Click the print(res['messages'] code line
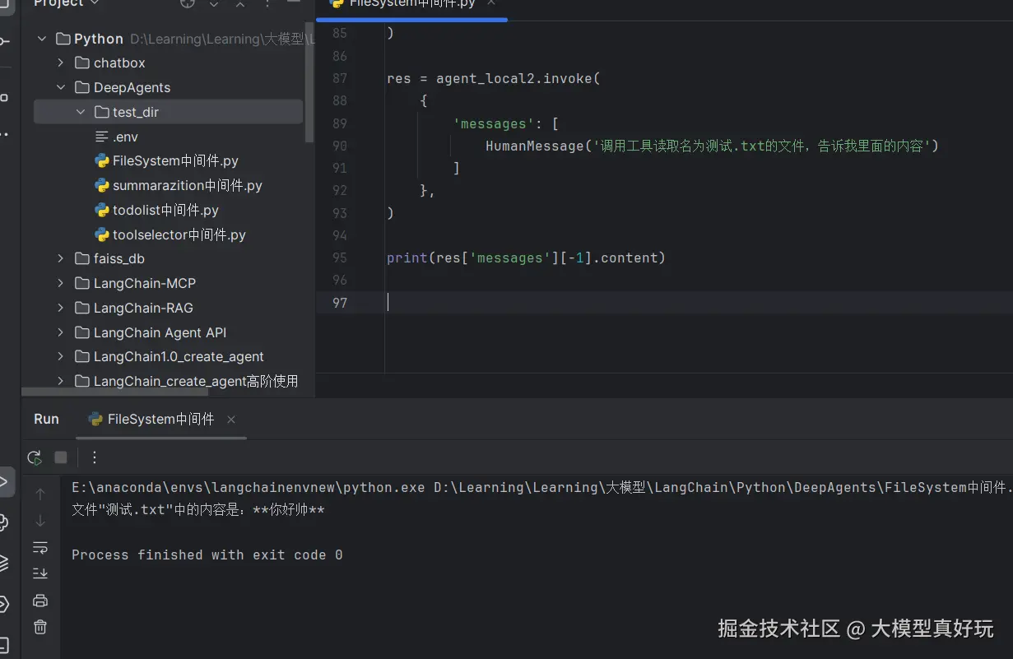 point(526,258)
